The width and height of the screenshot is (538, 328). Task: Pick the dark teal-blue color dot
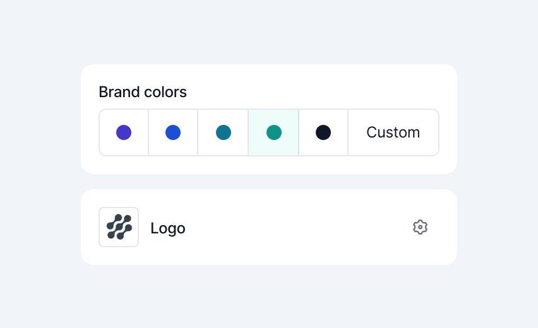[x=224, y=132]
